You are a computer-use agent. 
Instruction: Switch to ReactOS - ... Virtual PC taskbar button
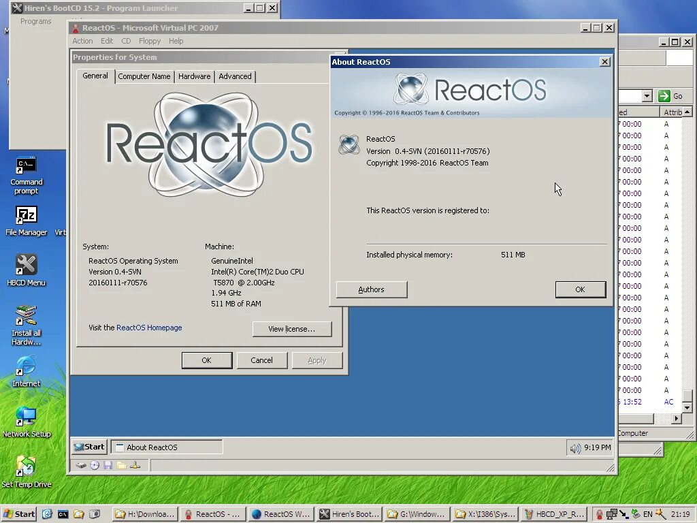213,514
